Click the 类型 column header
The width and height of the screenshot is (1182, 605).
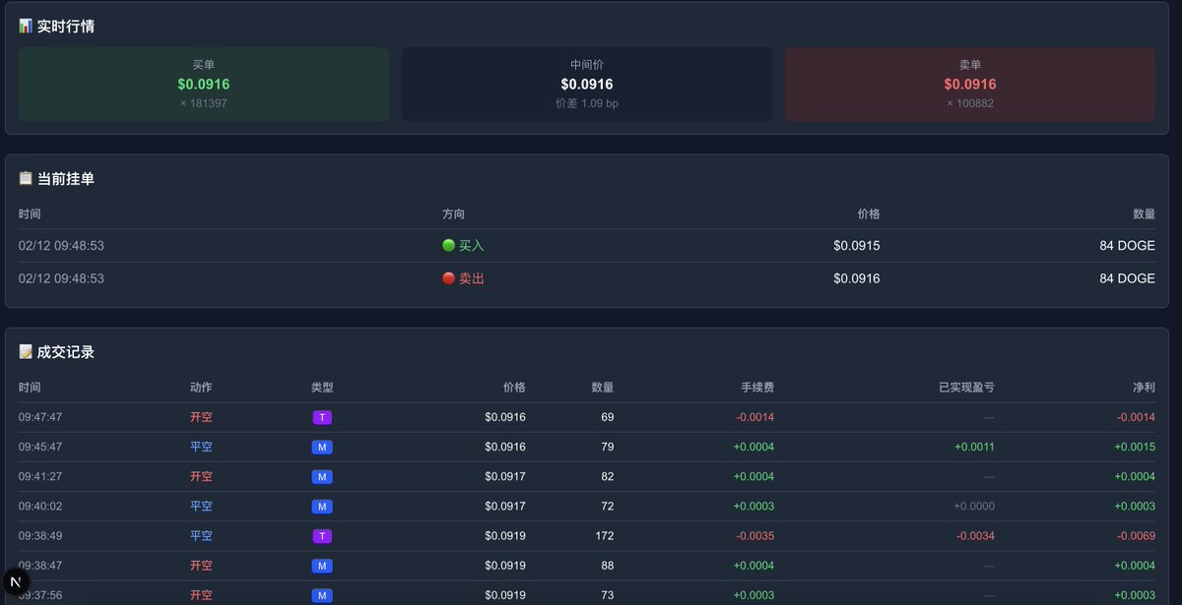coord(322,388)
